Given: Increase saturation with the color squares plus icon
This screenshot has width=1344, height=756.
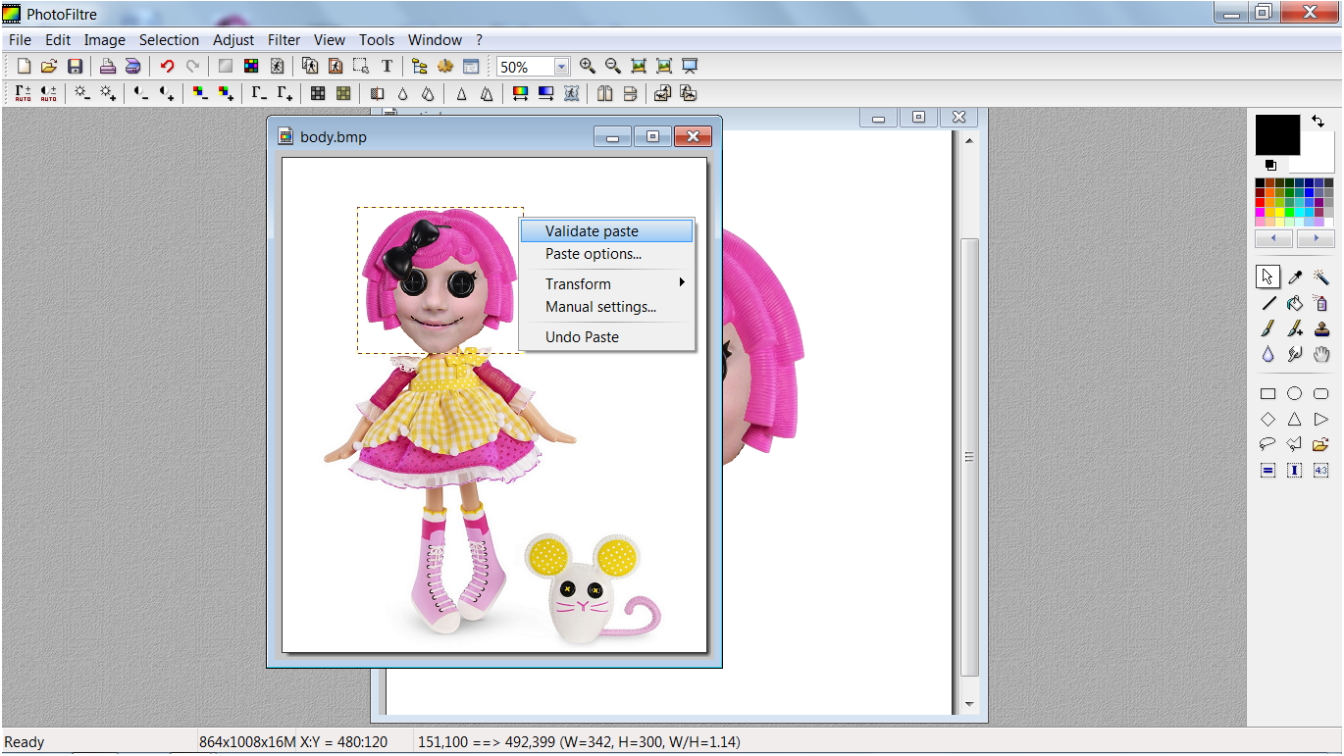Looking at the screenshot, I should pos(226,93).
